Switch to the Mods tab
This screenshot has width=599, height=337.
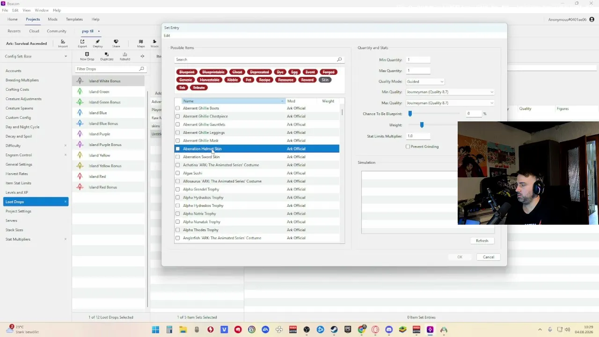click(52, 19)
